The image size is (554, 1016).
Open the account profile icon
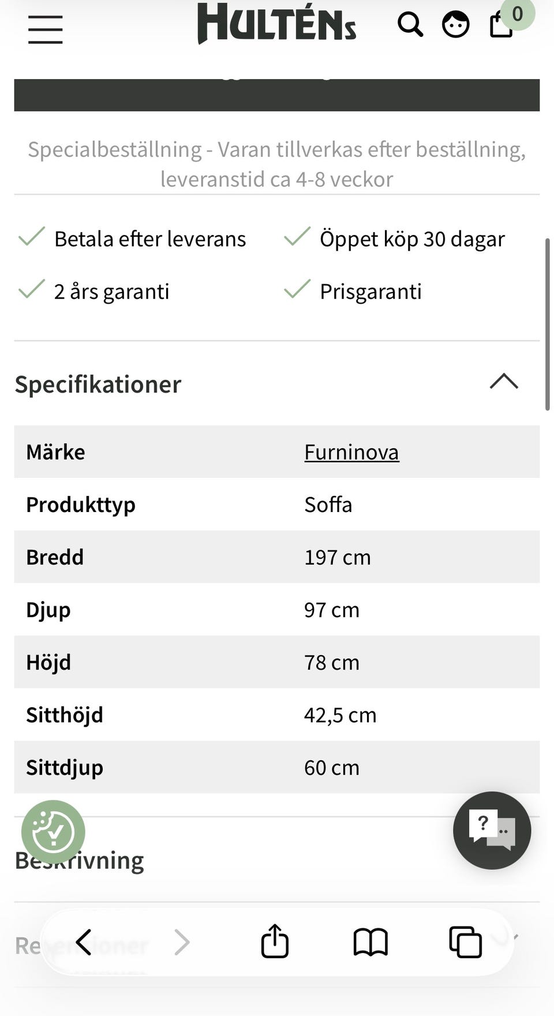[x=455, y=25]
